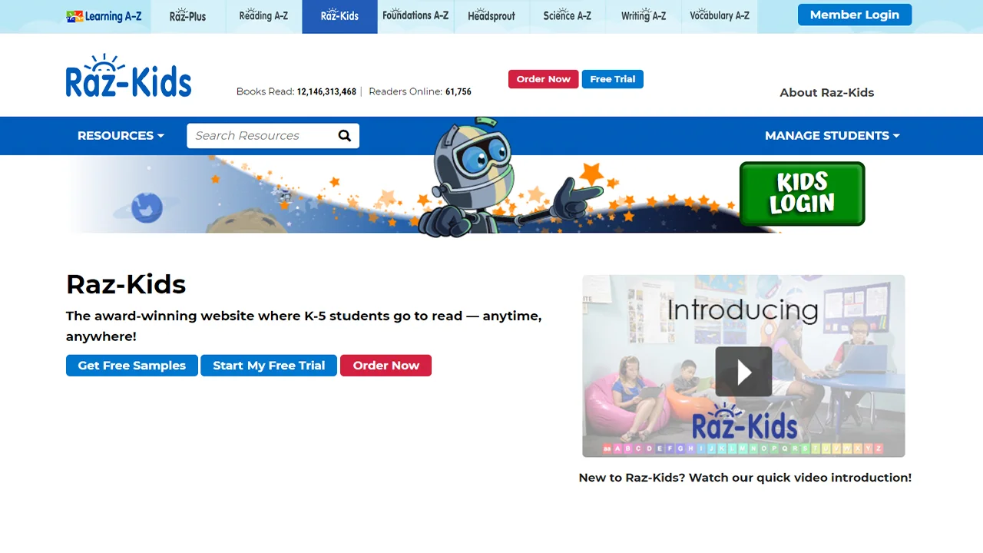Viewport: 983px width, 553px height.
Task: Switch to the Writing A-Z tab
Action: pos(644,16)
